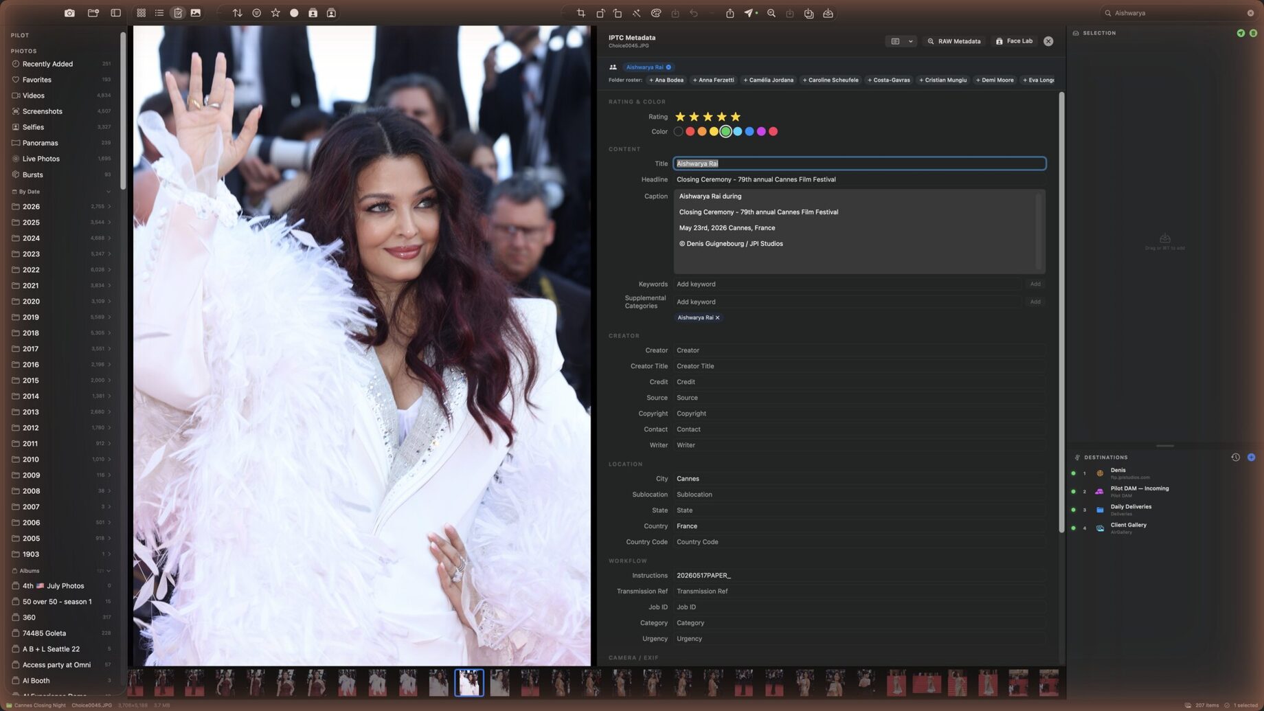This screenshot has width=1264, height=711.
Task: Expand the 2024 date folder
Action: point(109,238)
